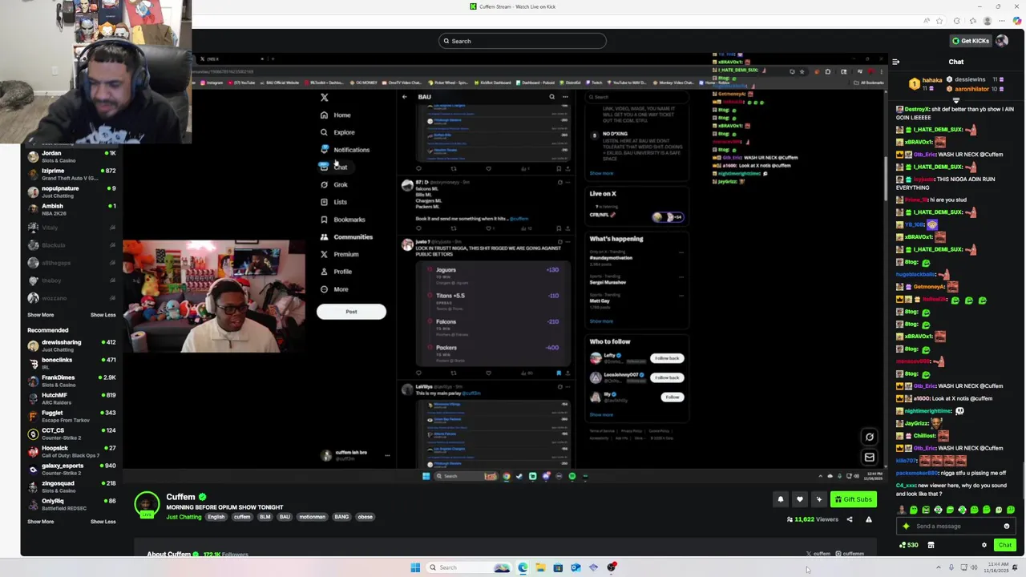Click the Gift Subs button

[x=853, y=499]
